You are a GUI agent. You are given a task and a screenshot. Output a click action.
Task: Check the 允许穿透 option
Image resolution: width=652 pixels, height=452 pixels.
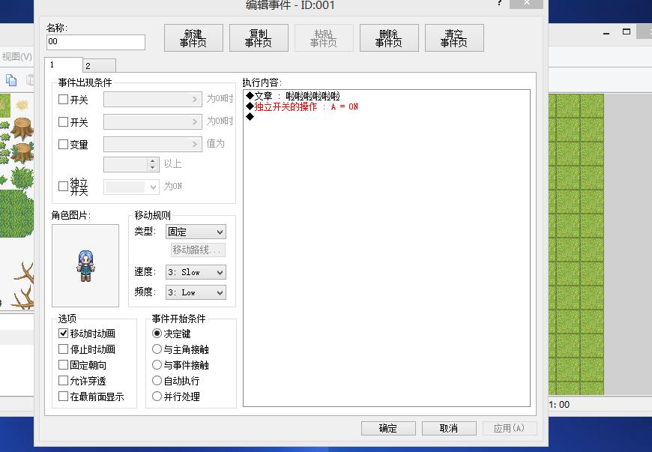tap(63, 381)
